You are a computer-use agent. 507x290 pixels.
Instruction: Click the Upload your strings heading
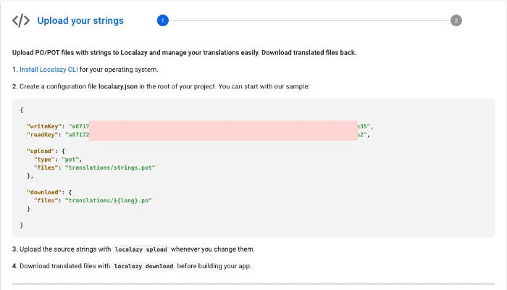(80, 20)
